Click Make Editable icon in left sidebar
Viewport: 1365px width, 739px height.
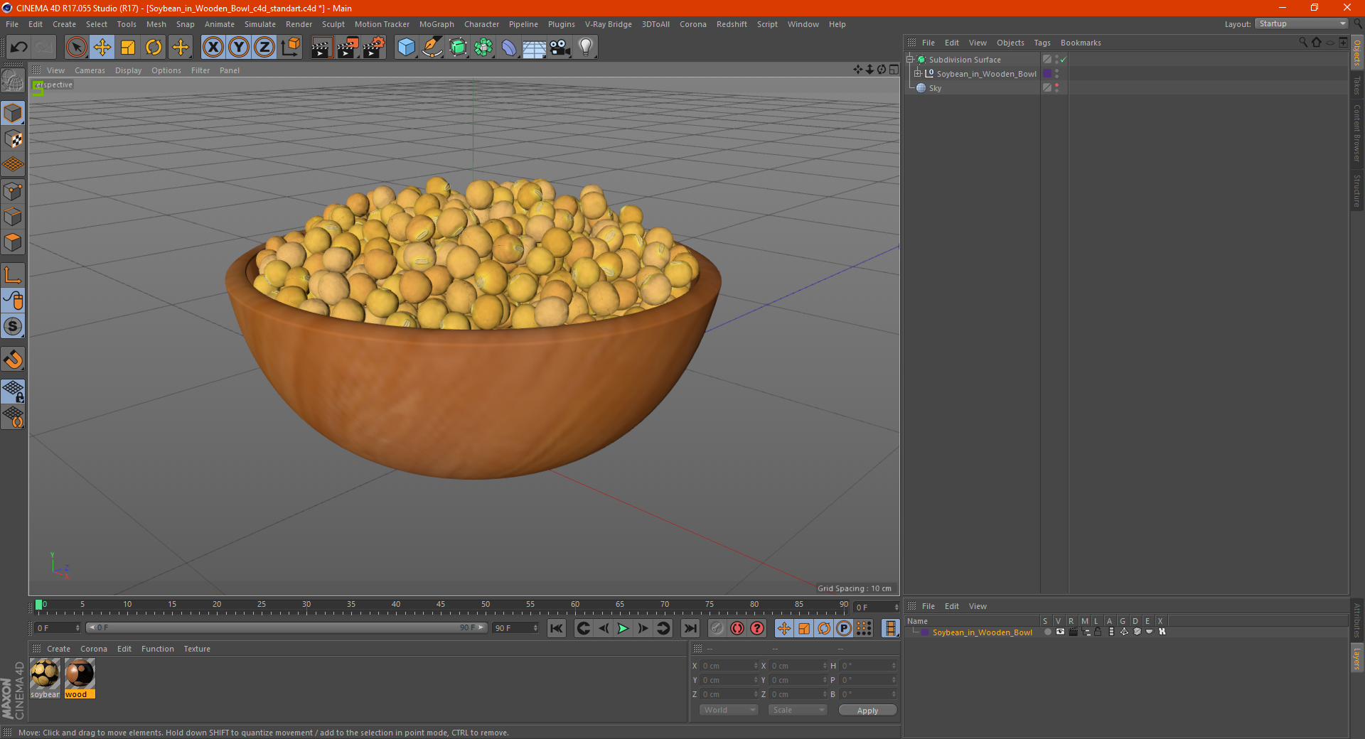click(13, 80)
